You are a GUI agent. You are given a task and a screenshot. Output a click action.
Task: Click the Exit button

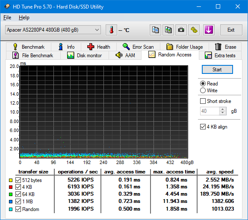(x=231, y=30)
